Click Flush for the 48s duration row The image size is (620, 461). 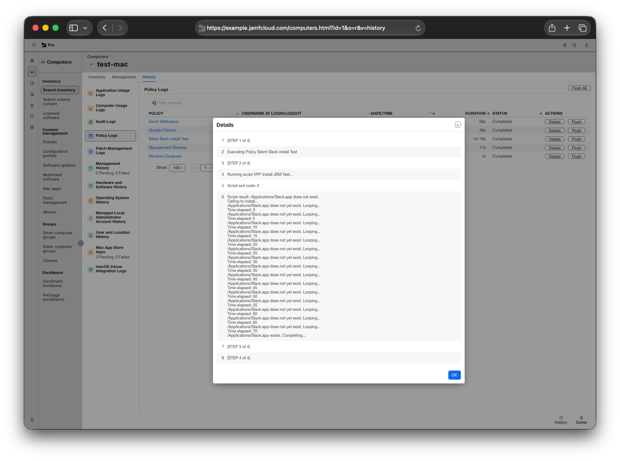pos(577,131)
